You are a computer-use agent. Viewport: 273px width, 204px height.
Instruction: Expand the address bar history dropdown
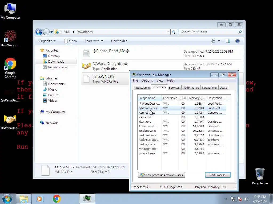(168, 32)
